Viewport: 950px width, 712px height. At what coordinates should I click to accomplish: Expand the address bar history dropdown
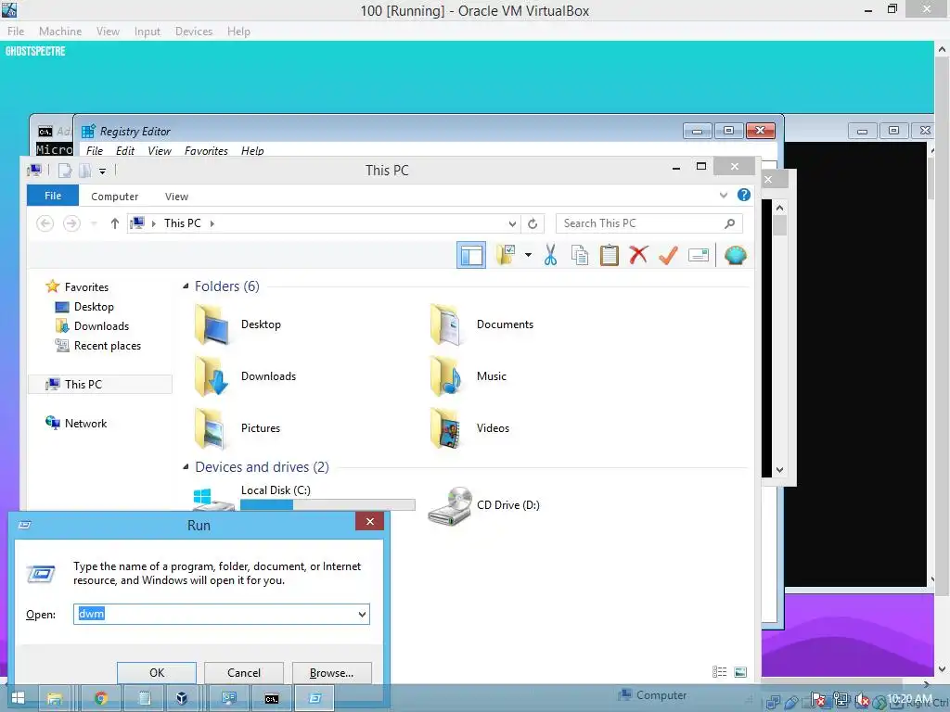pos(512,223)
